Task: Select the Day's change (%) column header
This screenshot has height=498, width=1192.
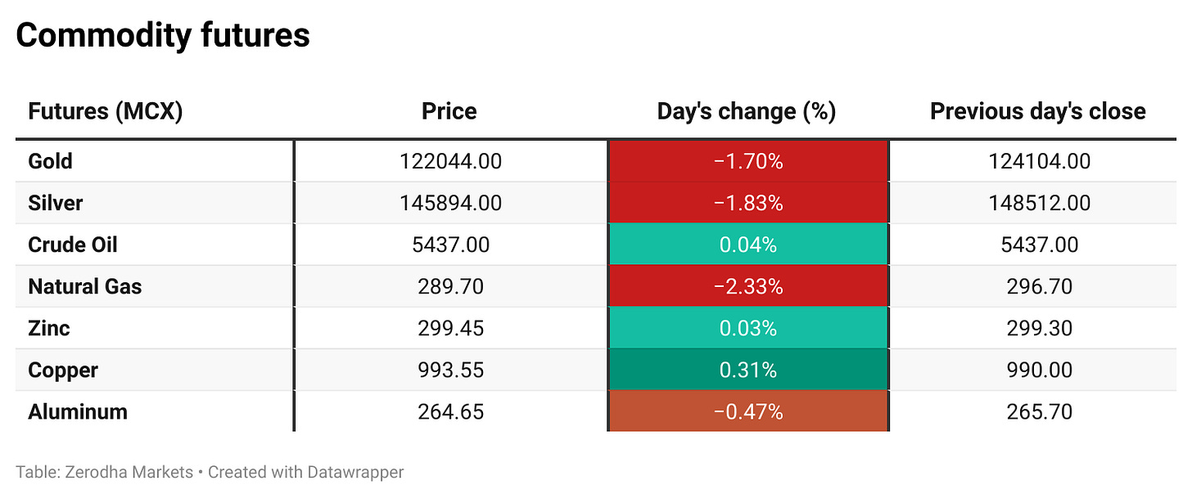Action: (746, 111)
